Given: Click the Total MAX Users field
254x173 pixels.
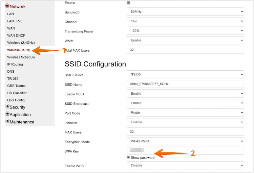Looking at the screenshot, I should [185, 50].
